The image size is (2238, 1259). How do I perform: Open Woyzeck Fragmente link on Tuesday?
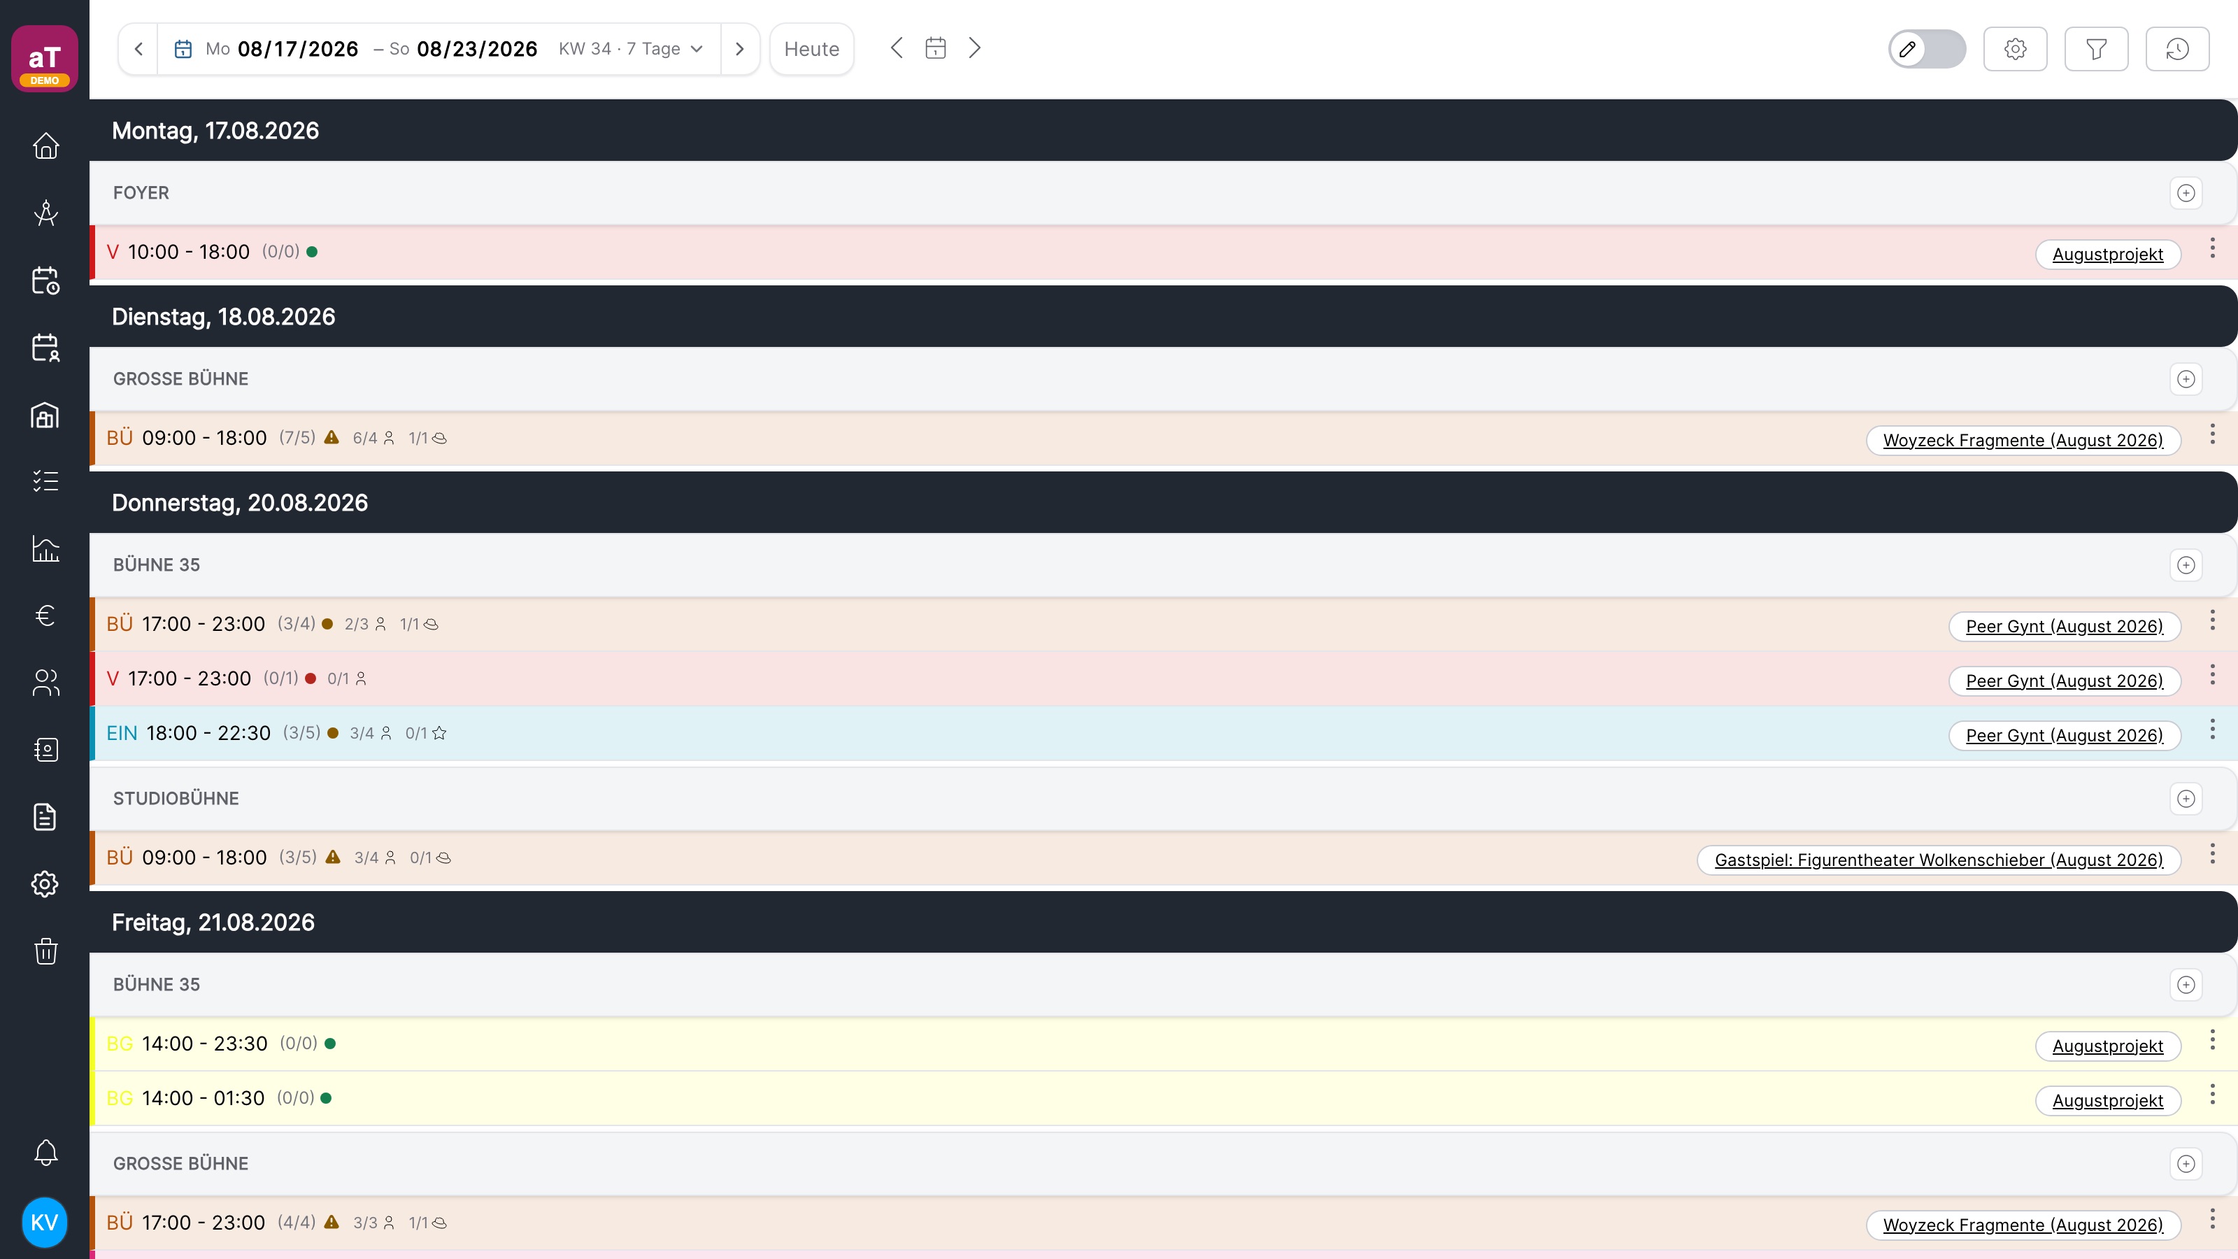2023,441
